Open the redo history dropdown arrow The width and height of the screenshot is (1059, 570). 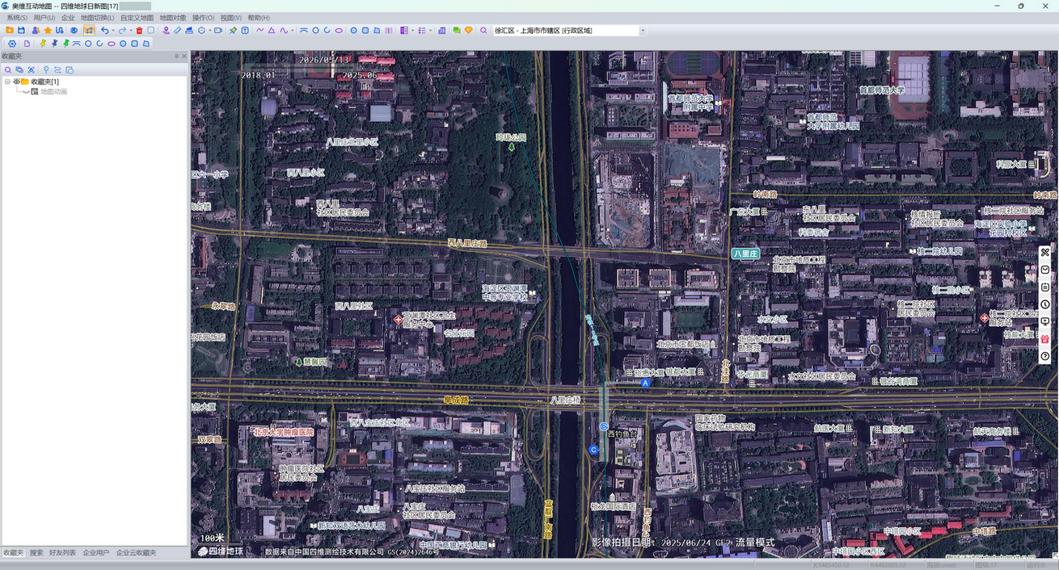[131, 31]
